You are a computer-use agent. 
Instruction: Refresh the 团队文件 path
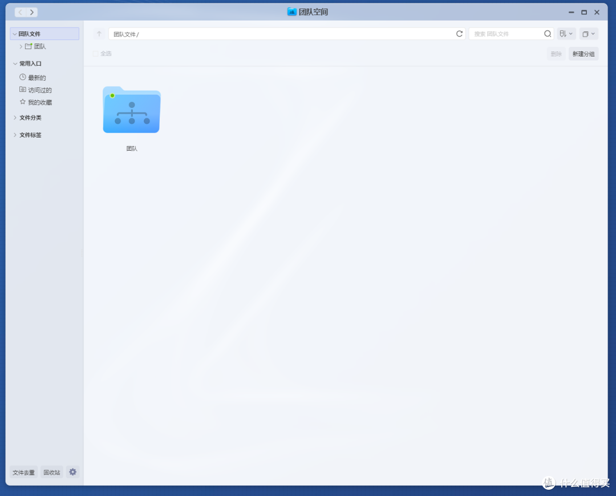pyautogui.click(x=459, y=34)
